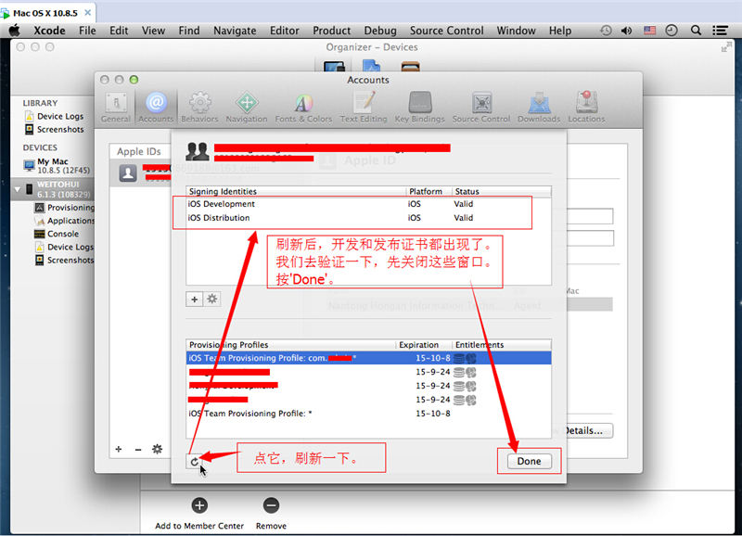This screenshot has height=536, width=742.
Task: Open the Apple menu
Action: pos(15,31)
